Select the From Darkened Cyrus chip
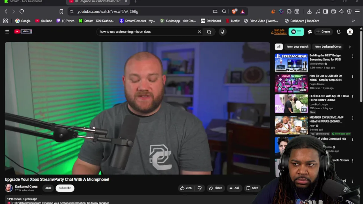 click(x=328, y=47)
